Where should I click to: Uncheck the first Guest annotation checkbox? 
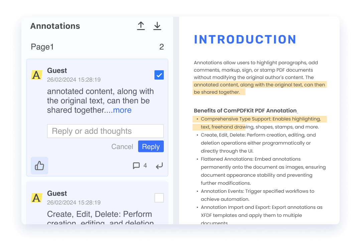click(x=159, y=75)
